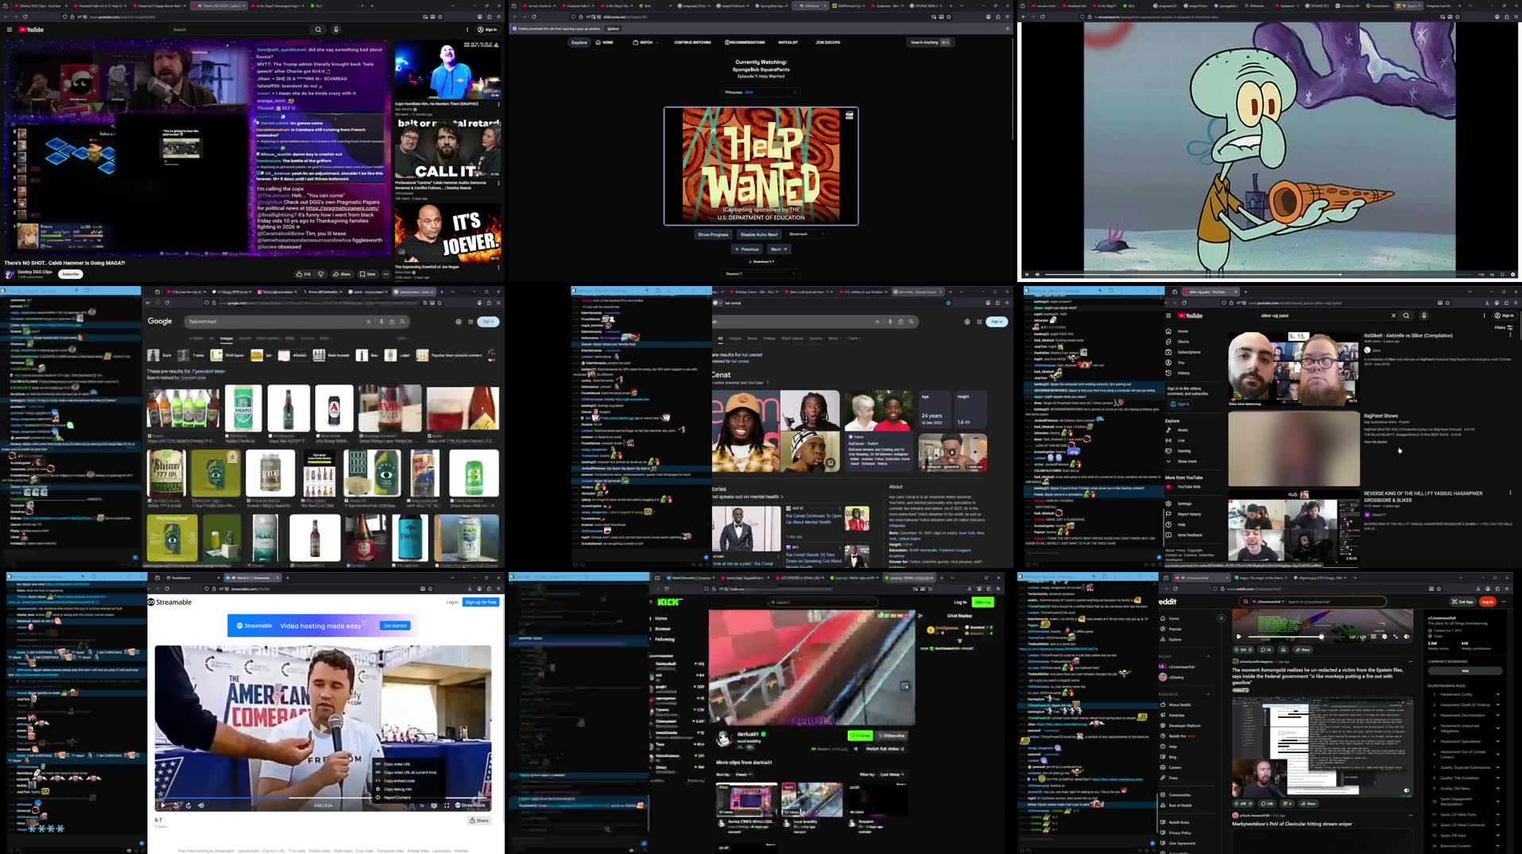1522x854 pixels.
Task: Toggle Show Progress under the SpongeBob player
Action: pyautogui.click(x=712, y=234)
